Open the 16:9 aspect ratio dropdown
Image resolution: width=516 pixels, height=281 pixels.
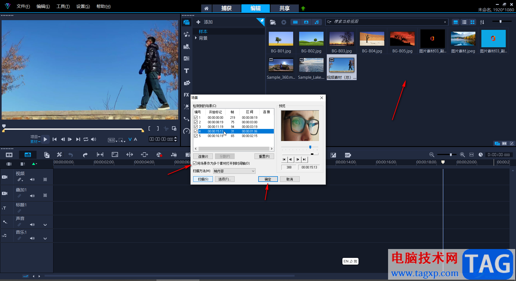(113, 140)
